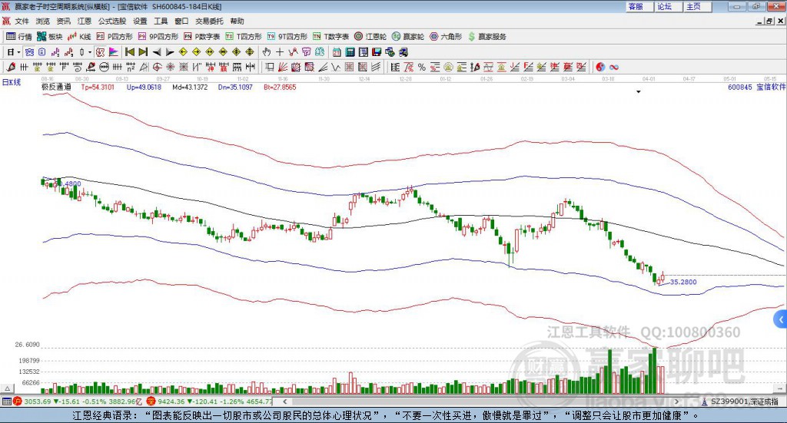
Task: Click the Tp=54.3101 indicator value
Action: click(98, 87)
